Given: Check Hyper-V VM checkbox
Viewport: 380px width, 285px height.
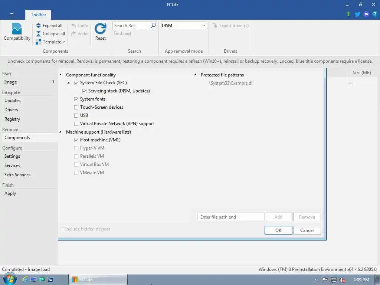Looking at the screenshot, I should [76, 148].
